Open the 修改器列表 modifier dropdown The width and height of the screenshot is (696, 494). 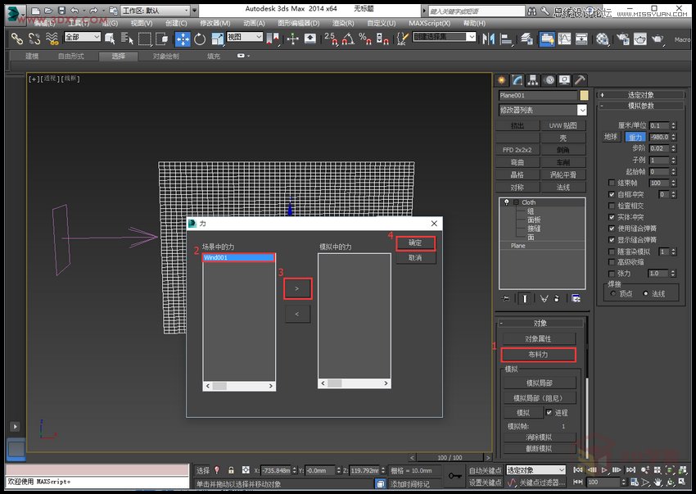541,109
